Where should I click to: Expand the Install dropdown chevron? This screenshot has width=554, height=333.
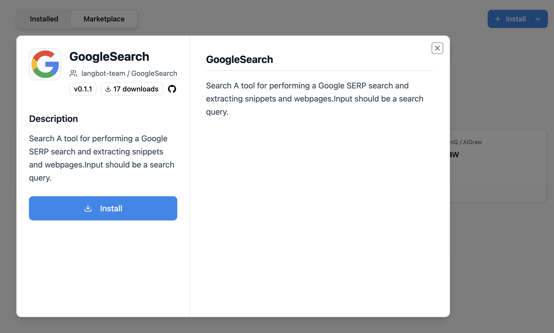coord(538,19)
